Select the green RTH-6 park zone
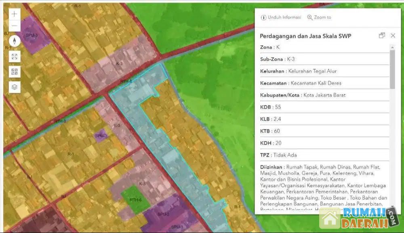The image size is (404, 233). tap(135, 199)
